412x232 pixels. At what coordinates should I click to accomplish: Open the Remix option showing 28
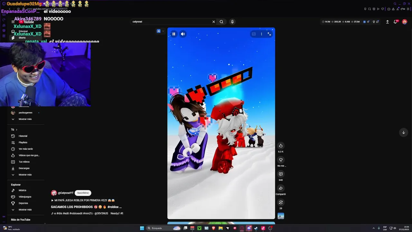pyautogui.click(x=281, y=202)
